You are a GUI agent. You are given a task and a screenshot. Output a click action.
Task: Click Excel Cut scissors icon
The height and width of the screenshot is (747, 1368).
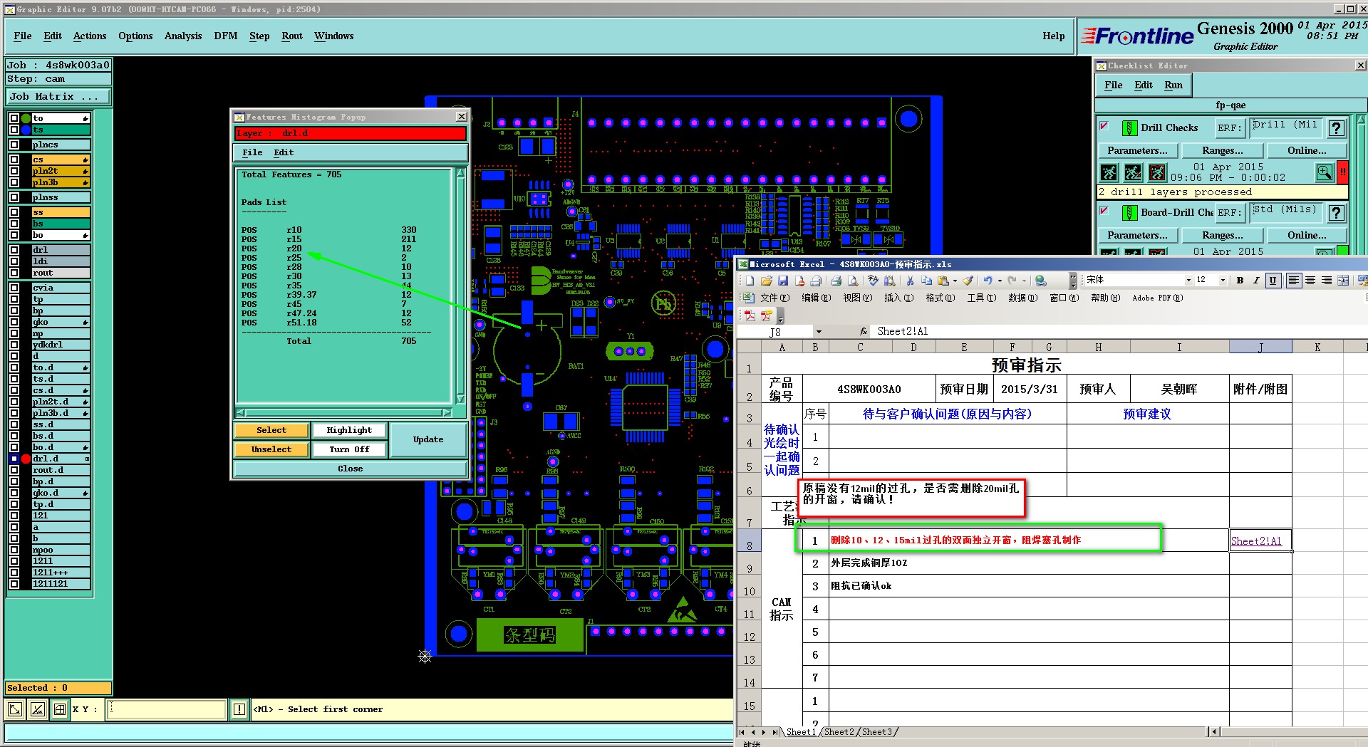(910, 281)
